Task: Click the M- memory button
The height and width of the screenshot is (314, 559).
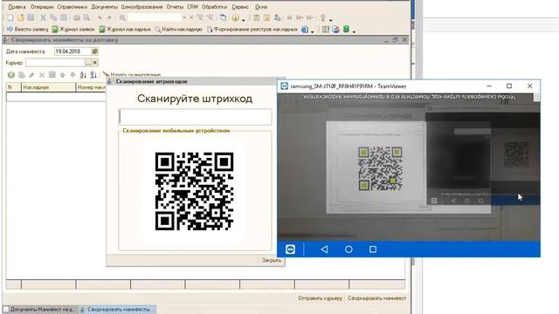Action: [x=310, y=17]
